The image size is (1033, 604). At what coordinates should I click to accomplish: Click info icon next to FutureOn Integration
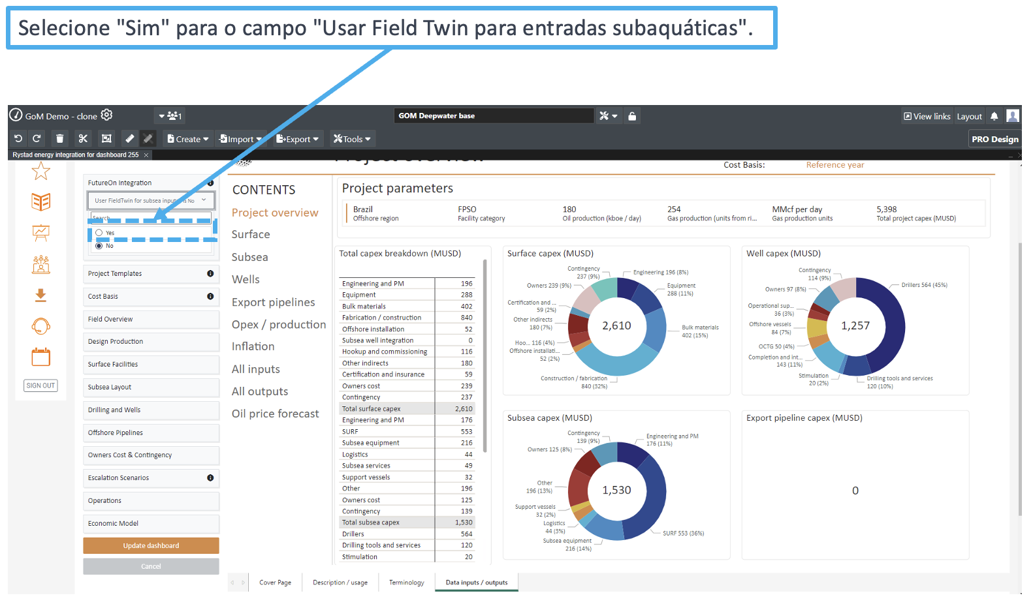point(210,183)
